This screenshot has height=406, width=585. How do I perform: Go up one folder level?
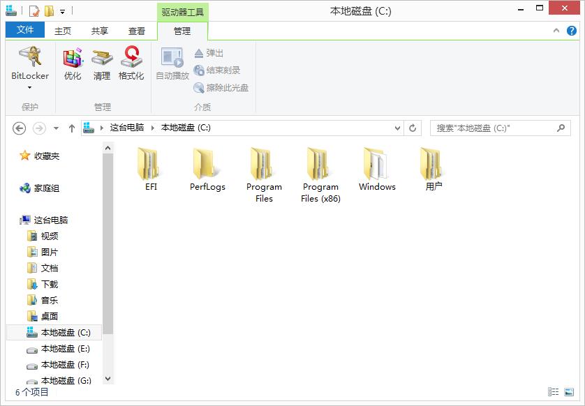coord(72,128)
